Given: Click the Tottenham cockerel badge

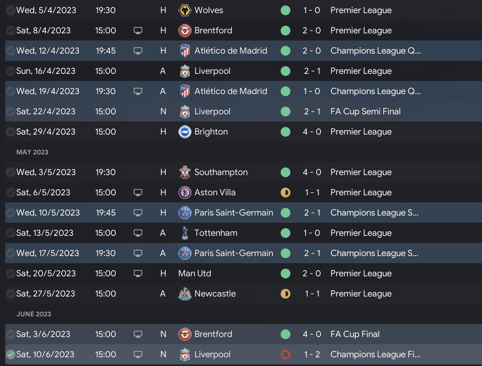Looking at the screenshot, I should pyautogui.click(x=185, y=233).
